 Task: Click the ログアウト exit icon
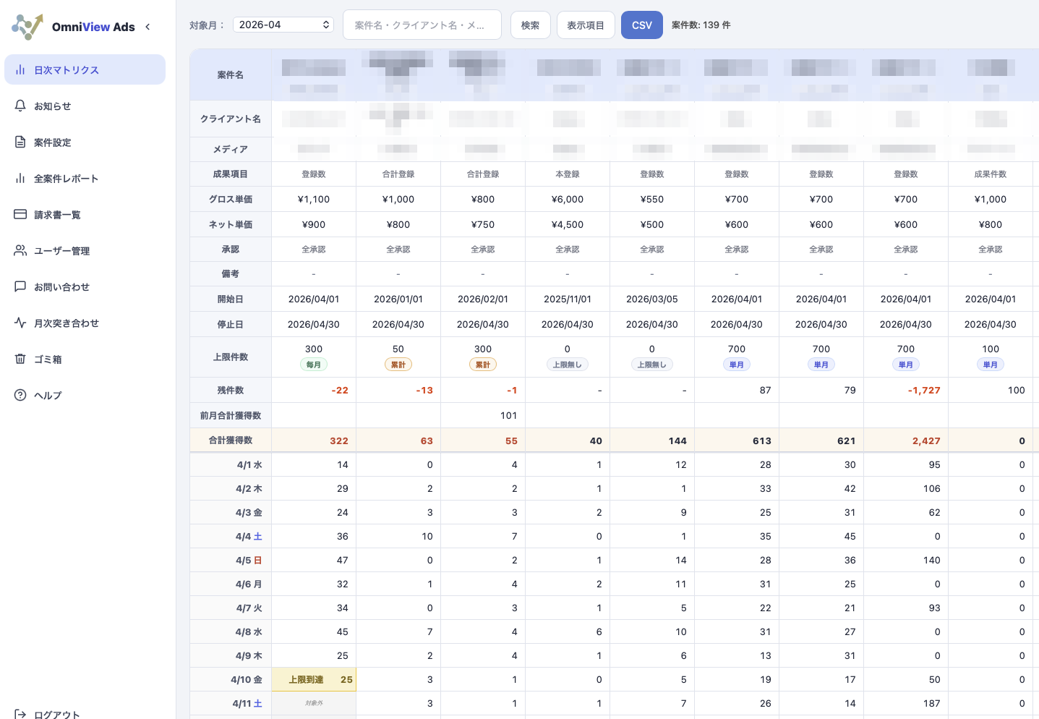20,714
